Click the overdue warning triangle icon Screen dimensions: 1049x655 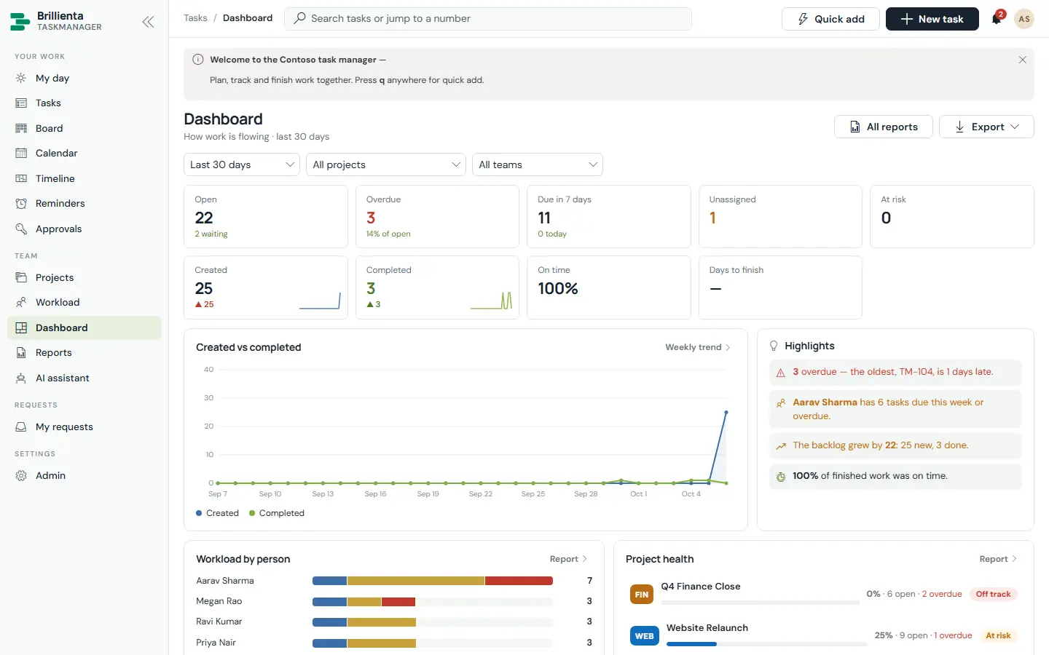point(781,373)
